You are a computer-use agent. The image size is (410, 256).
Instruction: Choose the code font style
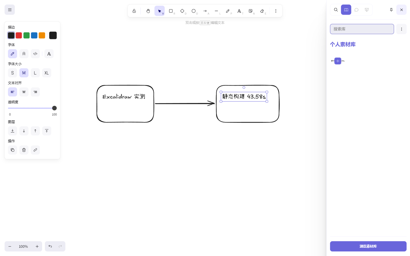(x=35, y=54)
